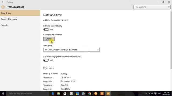This screenshot has width=172, height=96.
Task: Open the taskbar clock and date
Action: [x=166, y=94]
